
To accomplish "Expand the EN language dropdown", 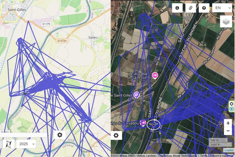I will coord(222,8).
